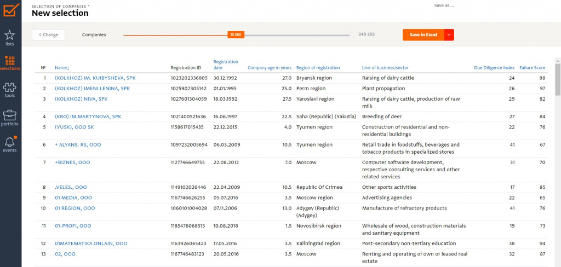Click the Save in Excel button

[423, 35]
